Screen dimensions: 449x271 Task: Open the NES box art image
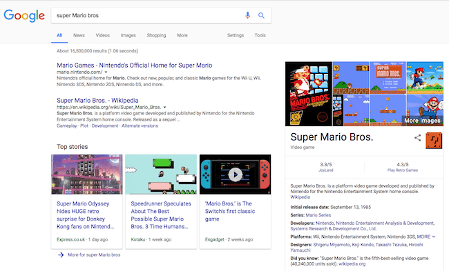coord(309,94)
